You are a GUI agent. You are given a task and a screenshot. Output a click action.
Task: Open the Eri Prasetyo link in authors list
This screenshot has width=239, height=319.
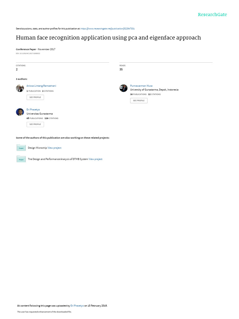click(x=33, y=109)
